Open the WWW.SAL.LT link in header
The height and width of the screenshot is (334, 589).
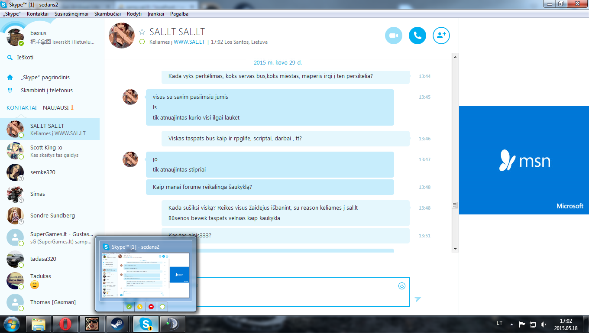click(x=189, y=42)
